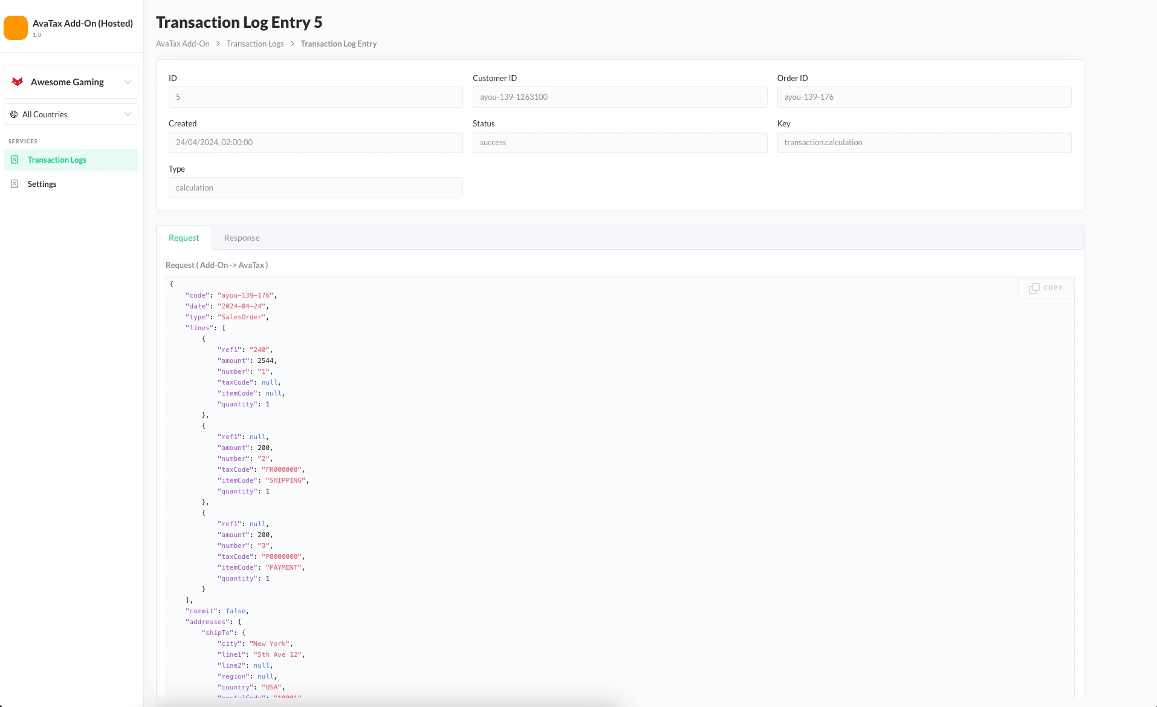Image resolution: width=1157 pixels, height=707 pixels.
Task: Click the orange AvaTax Add-On app logo
Action: point(16,28)
